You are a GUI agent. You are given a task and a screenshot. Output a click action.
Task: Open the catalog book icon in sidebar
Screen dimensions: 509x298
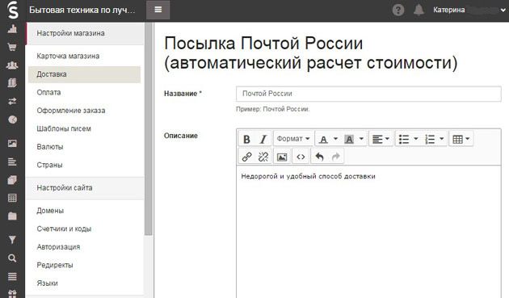[x=12, y=83]
